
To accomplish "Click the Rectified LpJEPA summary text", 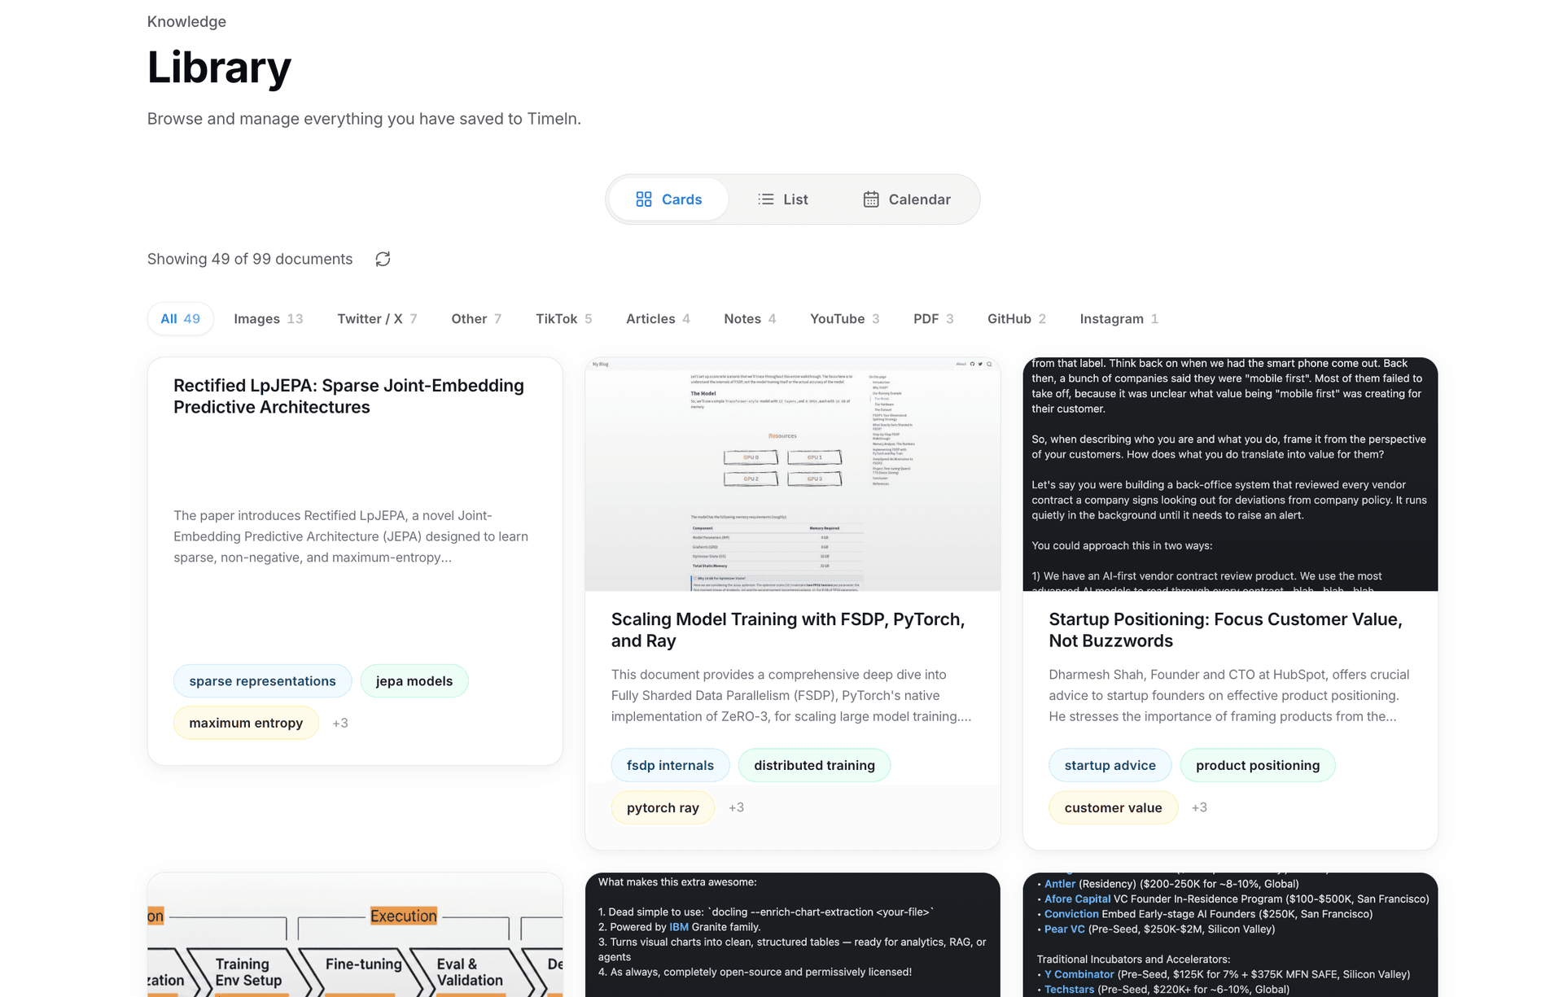I will pyautogui.click(x=351, y=536).
